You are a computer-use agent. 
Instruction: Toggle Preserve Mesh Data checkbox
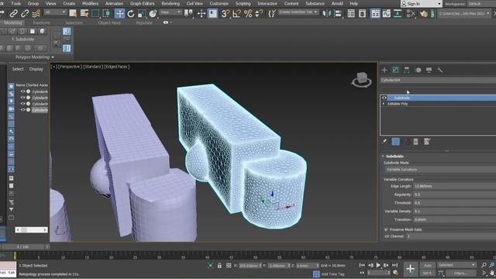pyautogui.click(x=386, y=229)
